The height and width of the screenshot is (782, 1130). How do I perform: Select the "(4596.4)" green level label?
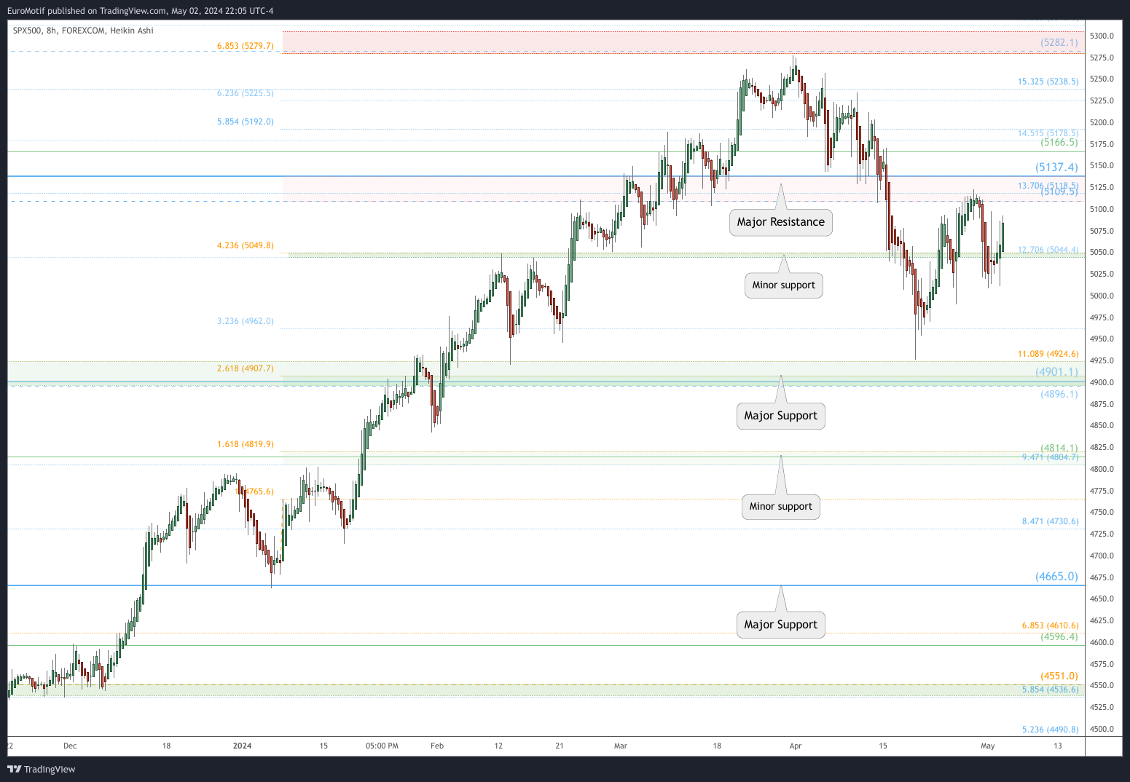[1059, 637]
